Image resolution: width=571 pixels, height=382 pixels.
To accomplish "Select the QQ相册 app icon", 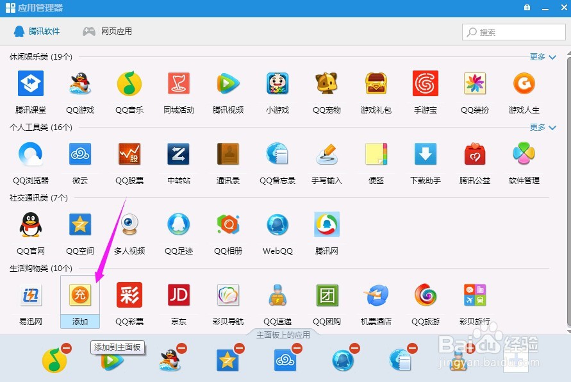I will point(228,225).
